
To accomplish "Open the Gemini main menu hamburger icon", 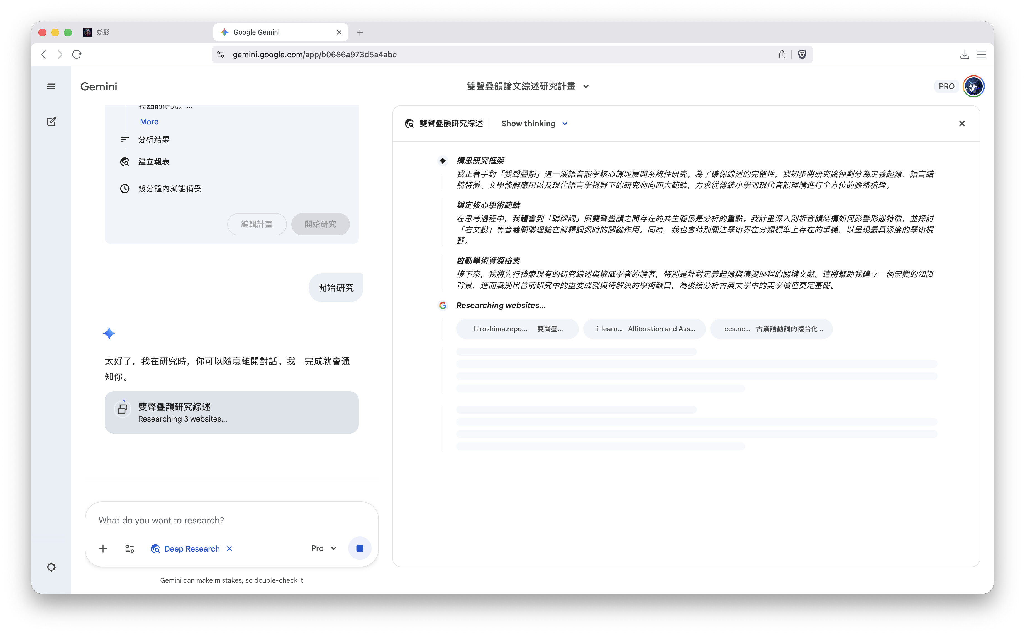I will [51, 87].
